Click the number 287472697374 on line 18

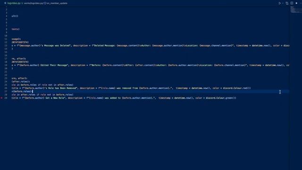tap(20, 62)
